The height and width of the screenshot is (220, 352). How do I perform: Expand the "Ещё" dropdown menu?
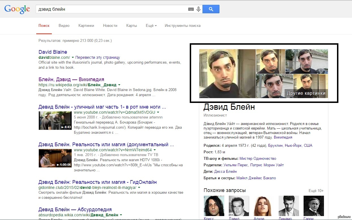[x=151, y=26]
